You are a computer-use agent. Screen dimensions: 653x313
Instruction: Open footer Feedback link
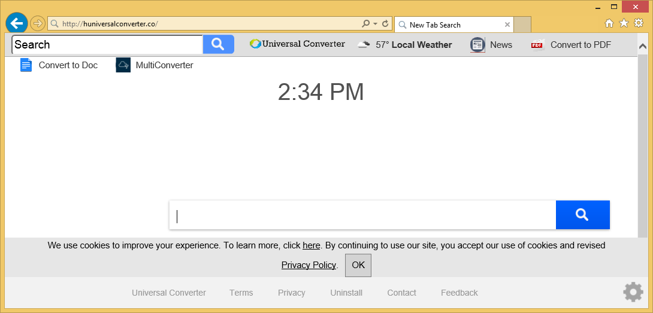click(459, 293)
